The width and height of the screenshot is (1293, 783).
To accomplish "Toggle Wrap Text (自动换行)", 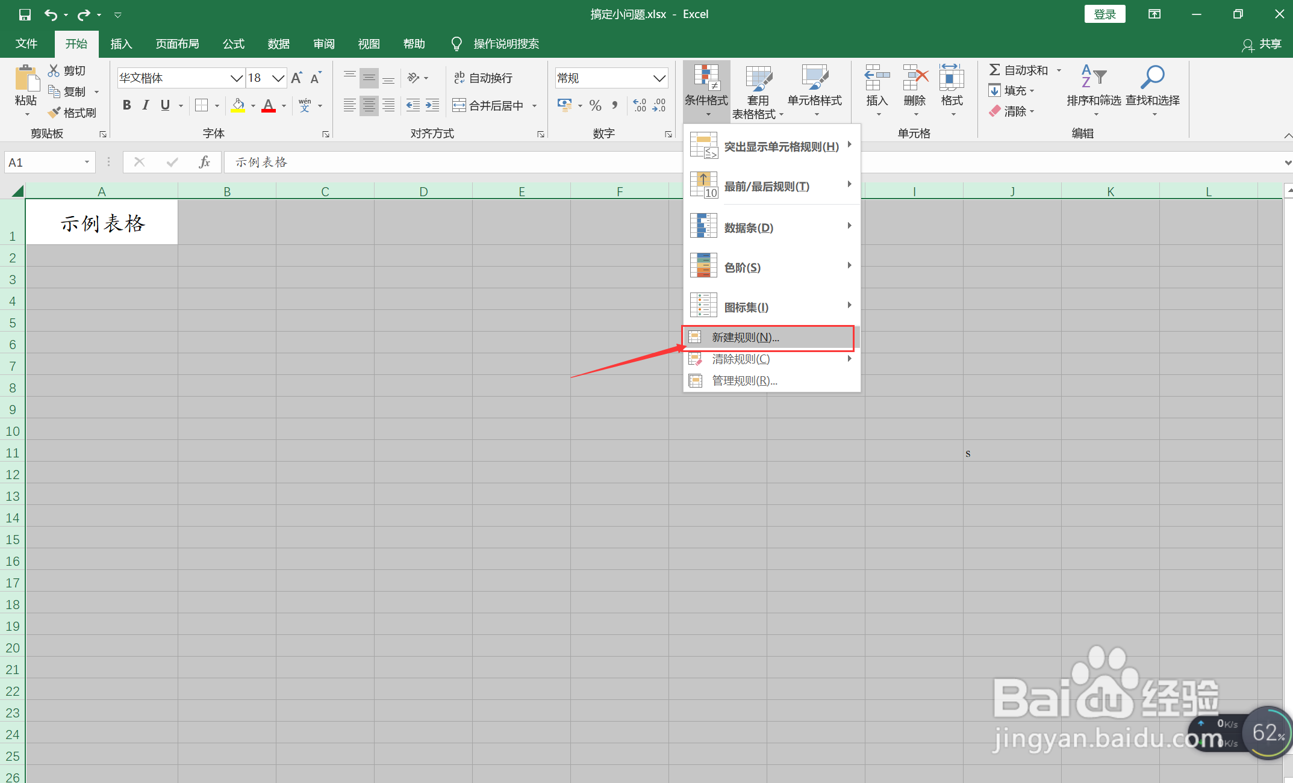I will coord(483,78).
